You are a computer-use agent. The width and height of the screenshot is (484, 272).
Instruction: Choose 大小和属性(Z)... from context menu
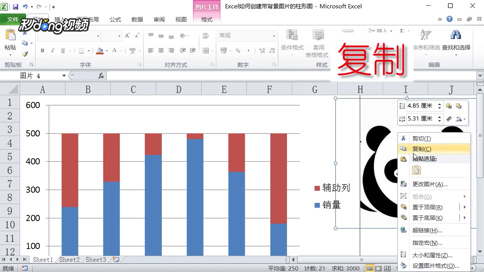pyautogui.click(x=434, y=255)
